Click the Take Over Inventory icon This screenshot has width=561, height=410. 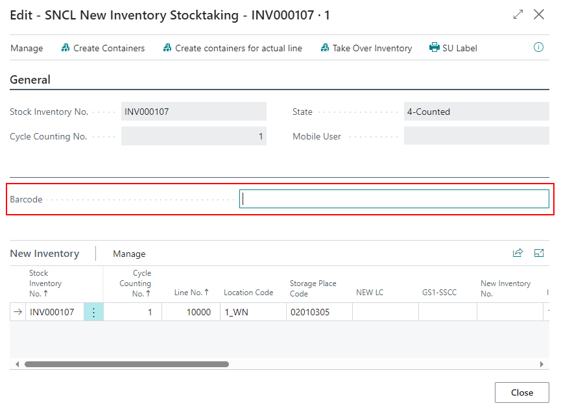tap(325, 48)
